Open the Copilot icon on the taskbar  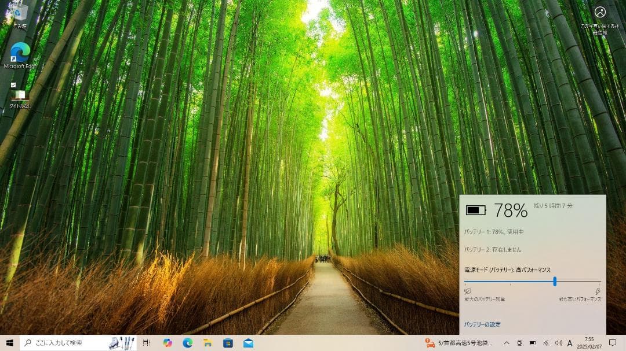168,342
